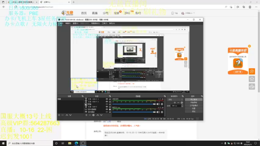Open transition properties gear icon

[182, 103]
